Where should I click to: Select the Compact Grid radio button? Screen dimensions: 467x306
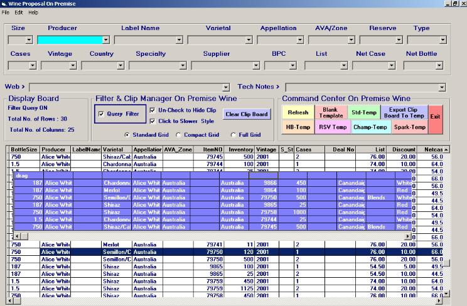tap(178, 135)
